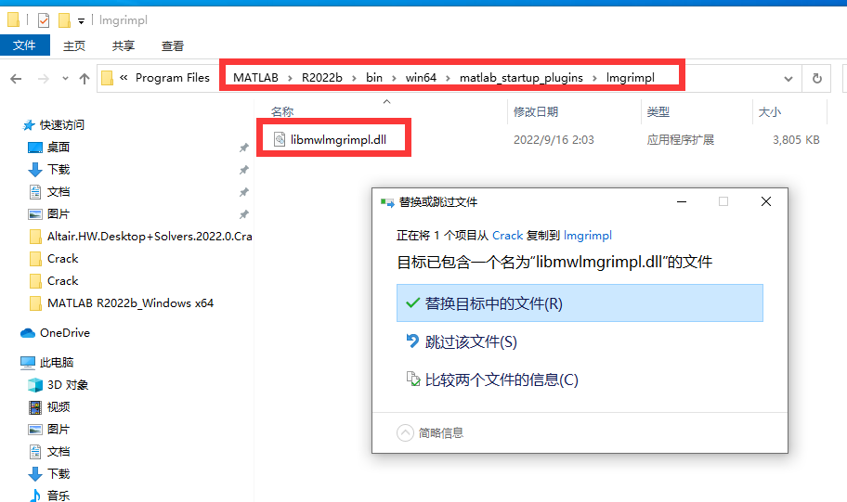Open the 共享 ribbon tab
The image size is (847, 502).
124,45
